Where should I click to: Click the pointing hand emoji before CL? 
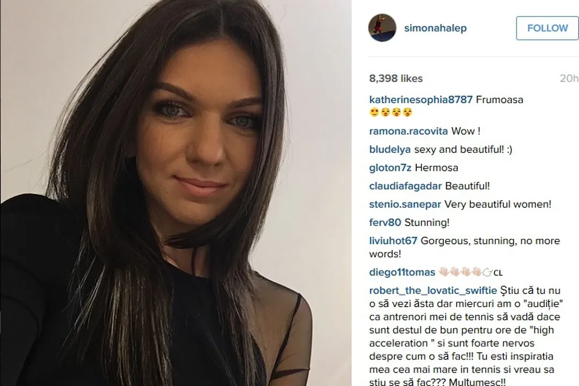point(487,272)
